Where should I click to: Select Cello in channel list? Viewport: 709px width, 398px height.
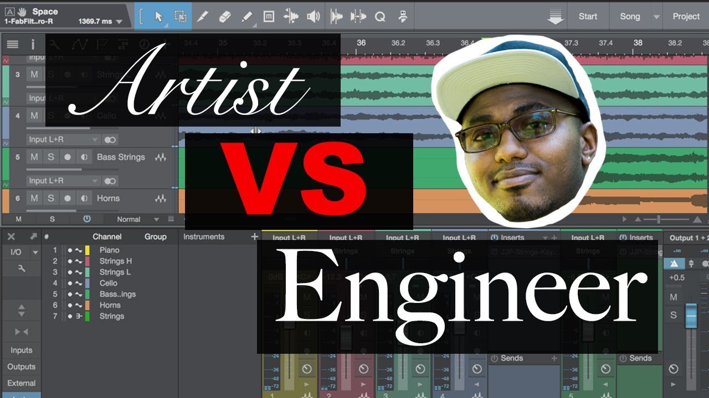coord(109,283)
